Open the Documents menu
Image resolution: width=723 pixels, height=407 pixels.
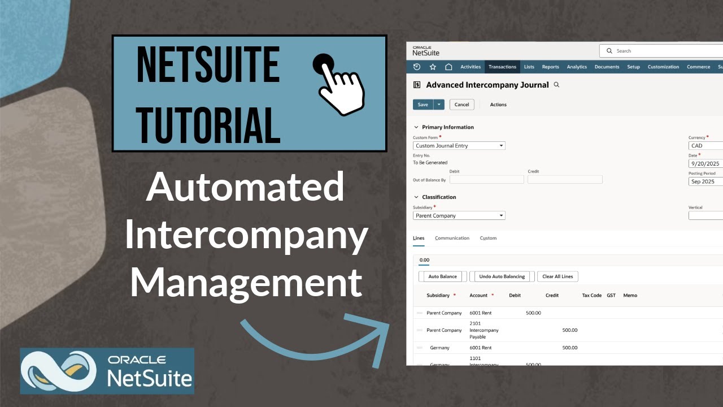tap(607, 67)
